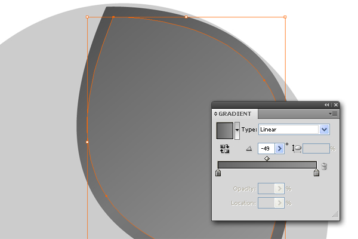Select the left gradient color stop
The image size is (358, 239).
tap(218, 173)
